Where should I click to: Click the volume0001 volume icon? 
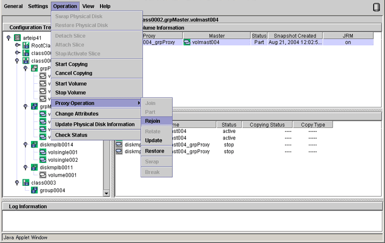tap(43, 175)
